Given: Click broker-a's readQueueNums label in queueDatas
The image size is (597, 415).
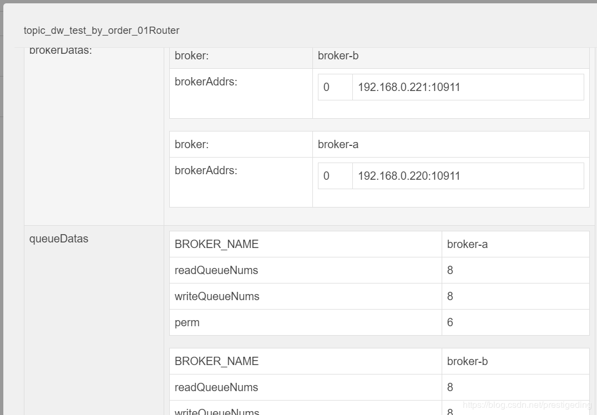Looking at the screenshot, I should [x=216, y=270].
